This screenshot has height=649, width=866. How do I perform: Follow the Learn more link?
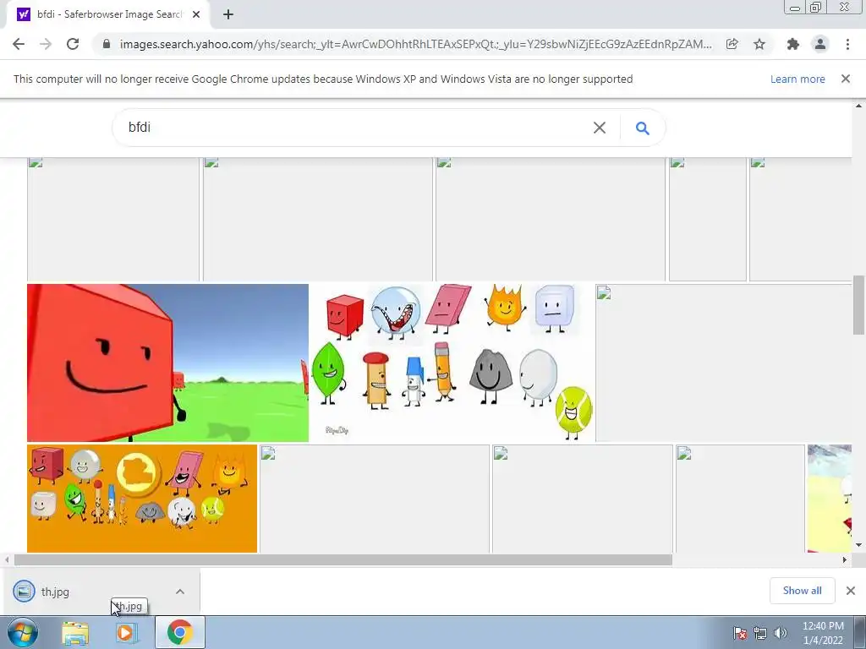point(797,79)
